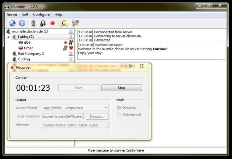
Task: Mute yourself with the microphone icon
Action: coord(34,23)
